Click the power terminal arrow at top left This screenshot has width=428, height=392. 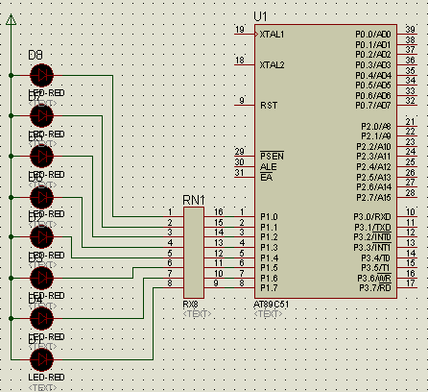[x=11, y=19]
